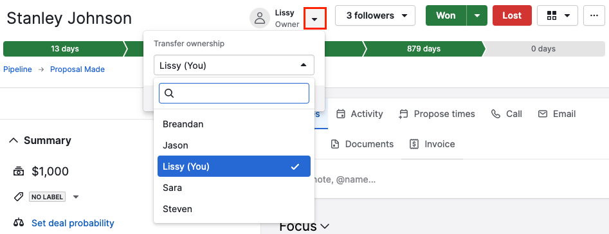609x234 pixels.
Task: Switch to the Invoice tab
Action: (x=432, y=144)
